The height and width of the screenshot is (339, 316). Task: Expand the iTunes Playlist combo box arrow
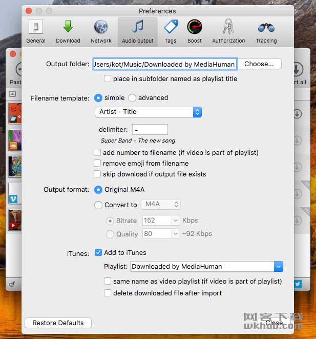coord(279,267)
